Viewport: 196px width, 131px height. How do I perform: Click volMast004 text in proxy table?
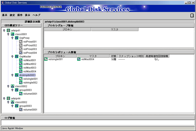click(88, 59)
